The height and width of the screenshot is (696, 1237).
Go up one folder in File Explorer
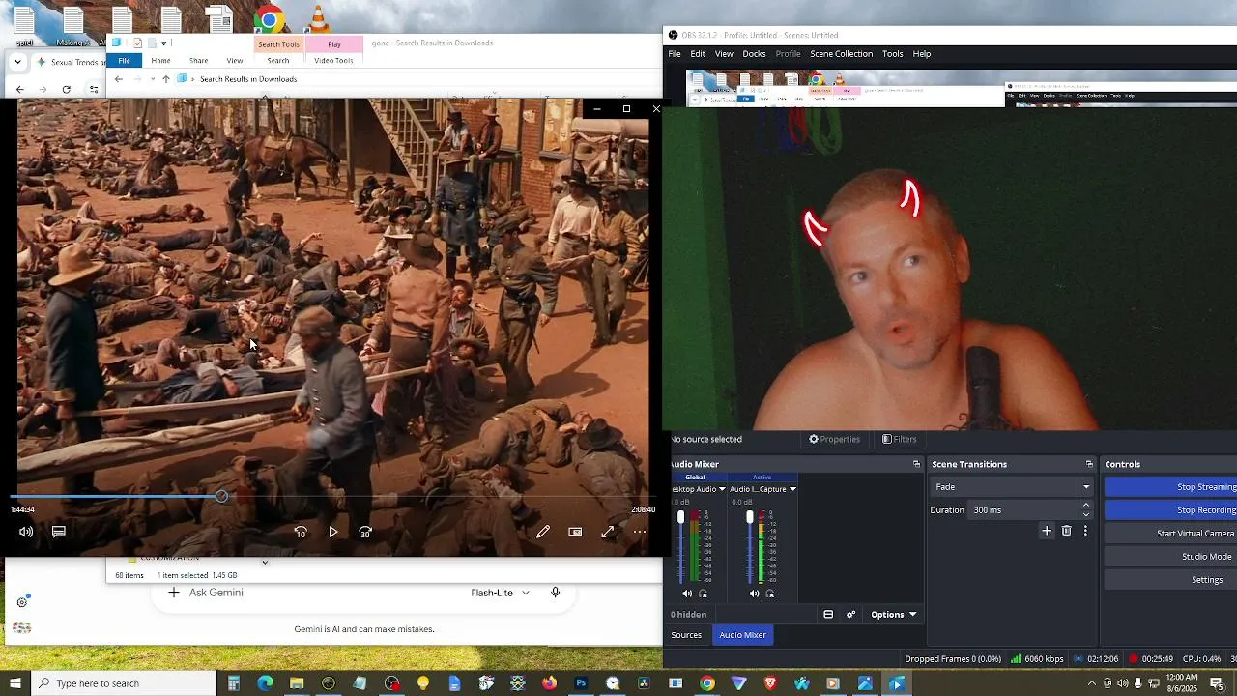[x=166, y=79]
